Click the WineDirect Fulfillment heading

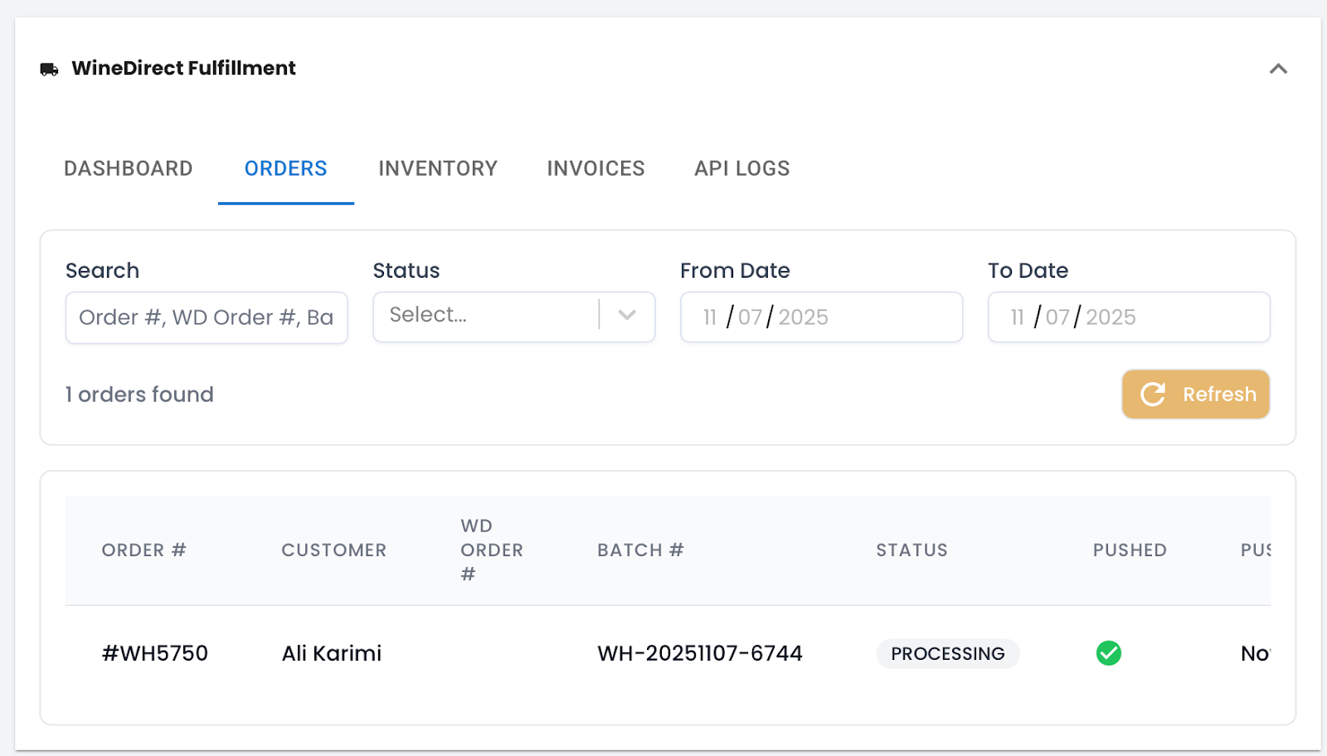(x=183, y=68)
